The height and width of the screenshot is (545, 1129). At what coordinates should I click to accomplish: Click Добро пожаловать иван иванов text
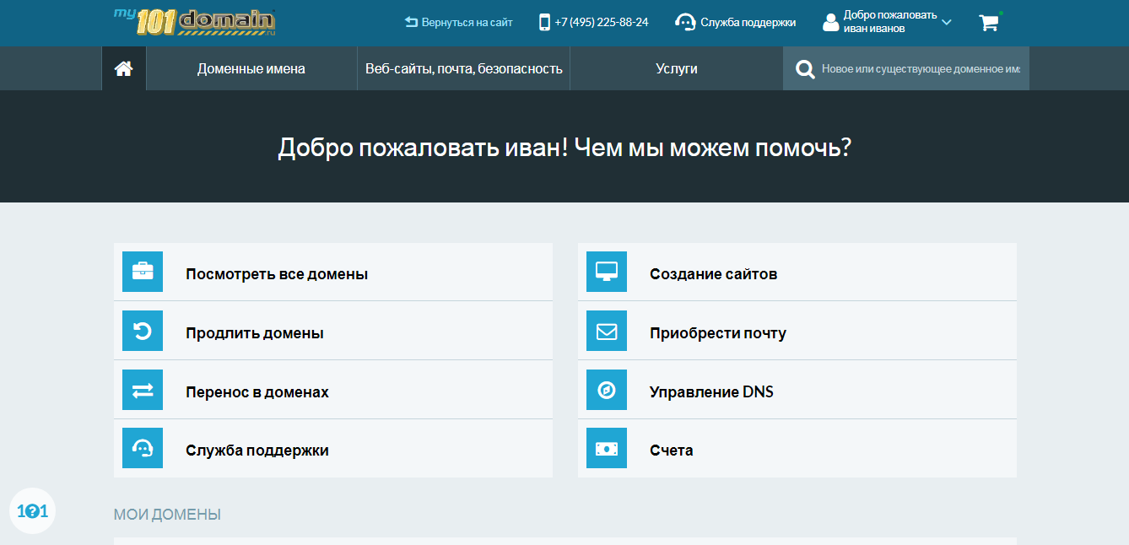click(x=889, y=21)
